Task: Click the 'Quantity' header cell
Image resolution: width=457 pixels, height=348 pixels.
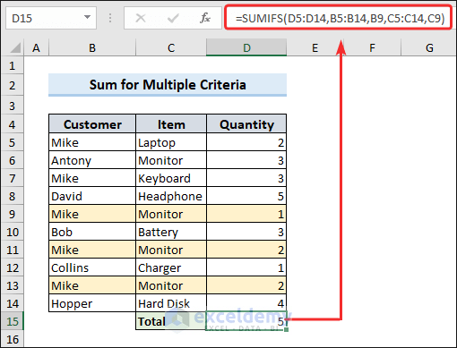Action: point(246,123)
